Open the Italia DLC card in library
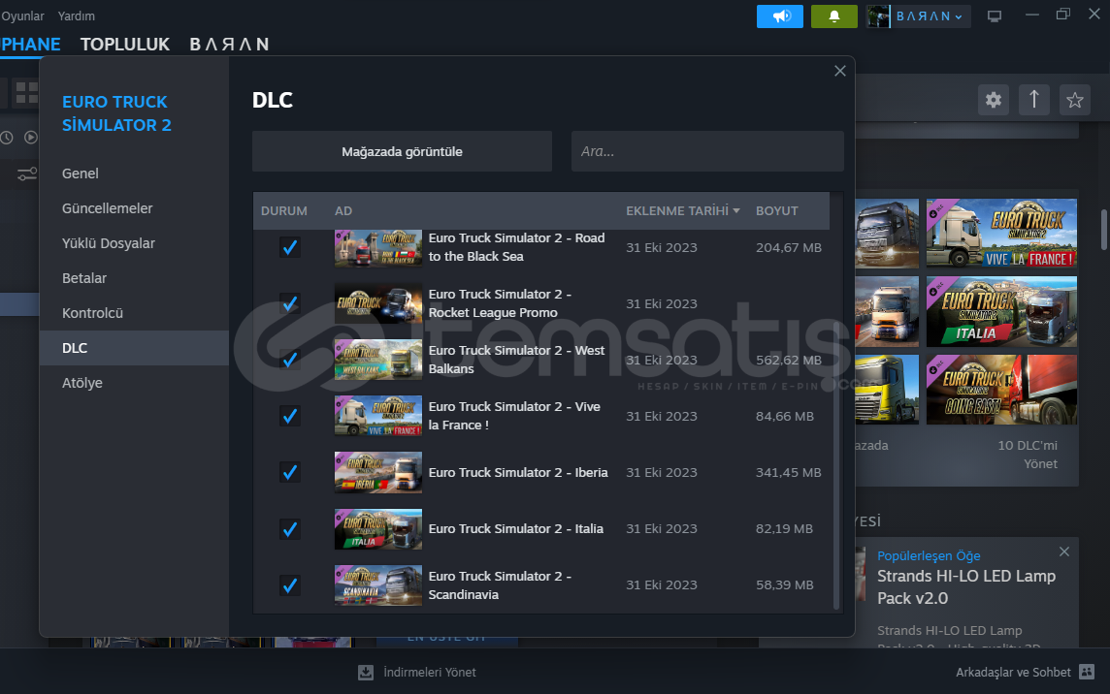This screenshot has height=694, width=1110. point(1001,311)
